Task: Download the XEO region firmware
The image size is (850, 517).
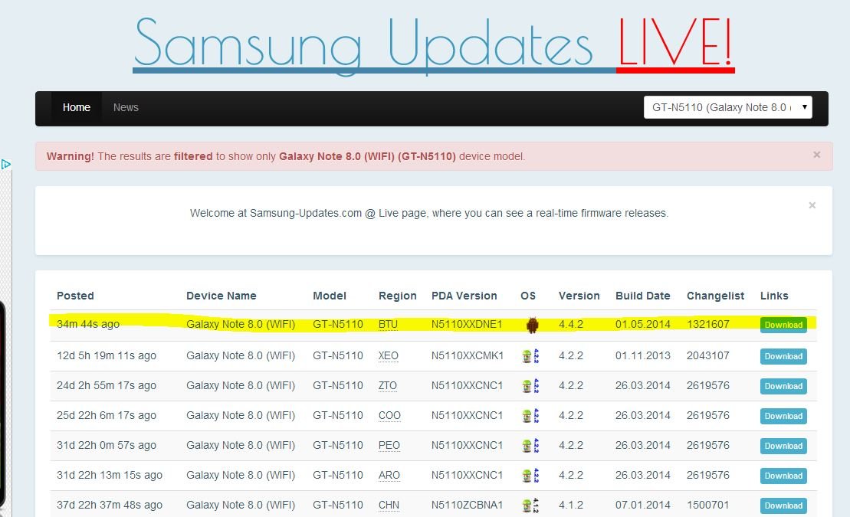Action: (783, 357)
